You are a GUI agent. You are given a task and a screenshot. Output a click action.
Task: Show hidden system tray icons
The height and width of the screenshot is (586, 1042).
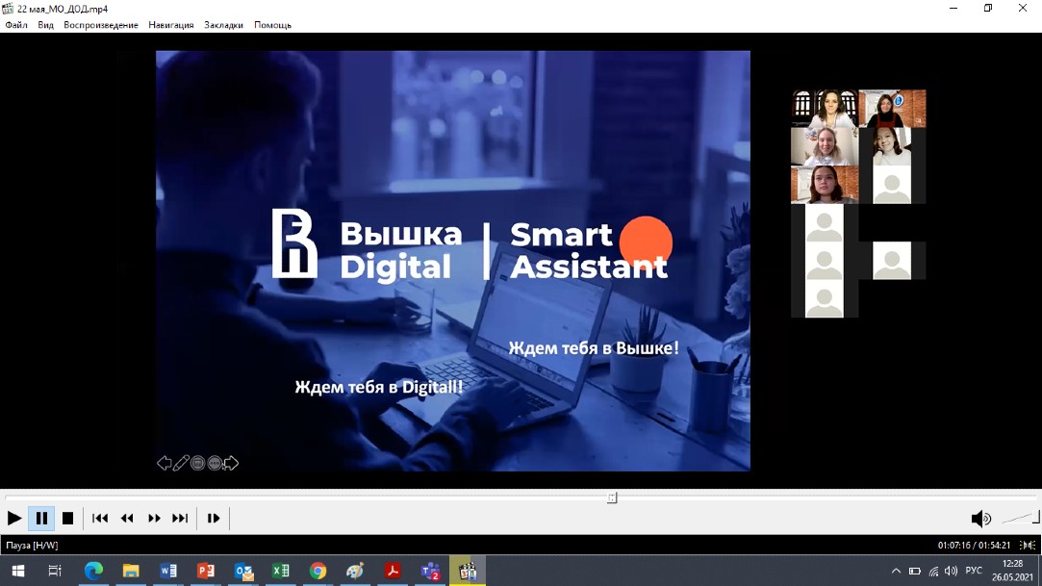click(896, 571)
